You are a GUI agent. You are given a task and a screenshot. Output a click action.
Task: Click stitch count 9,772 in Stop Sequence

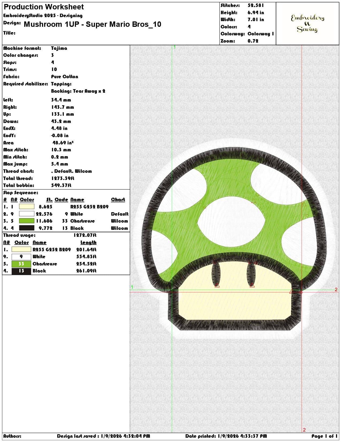pyautogui.click(x=45, y=228)
